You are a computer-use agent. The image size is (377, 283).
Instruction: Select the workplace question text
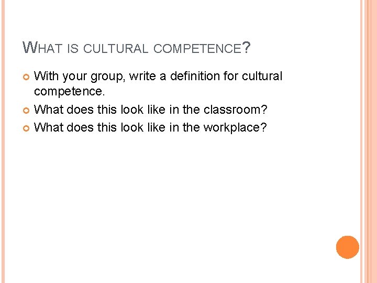coord(150,127)
